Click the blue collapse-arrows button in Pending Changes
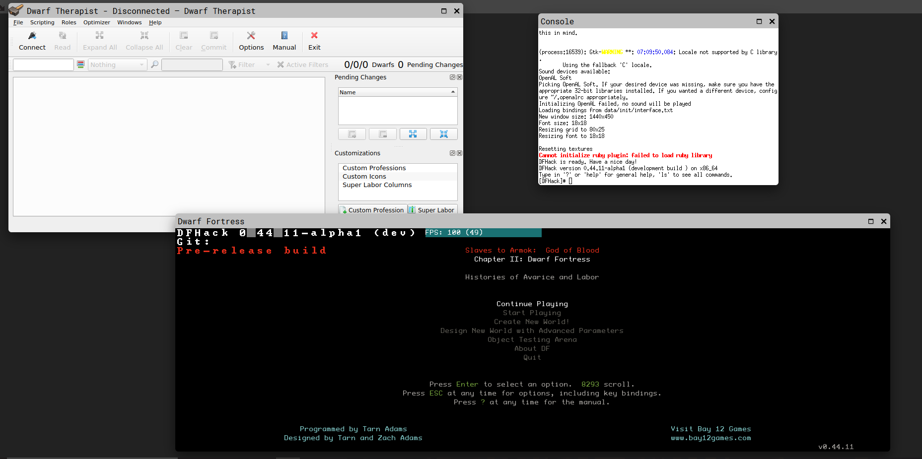 click(x=444, y=134)
